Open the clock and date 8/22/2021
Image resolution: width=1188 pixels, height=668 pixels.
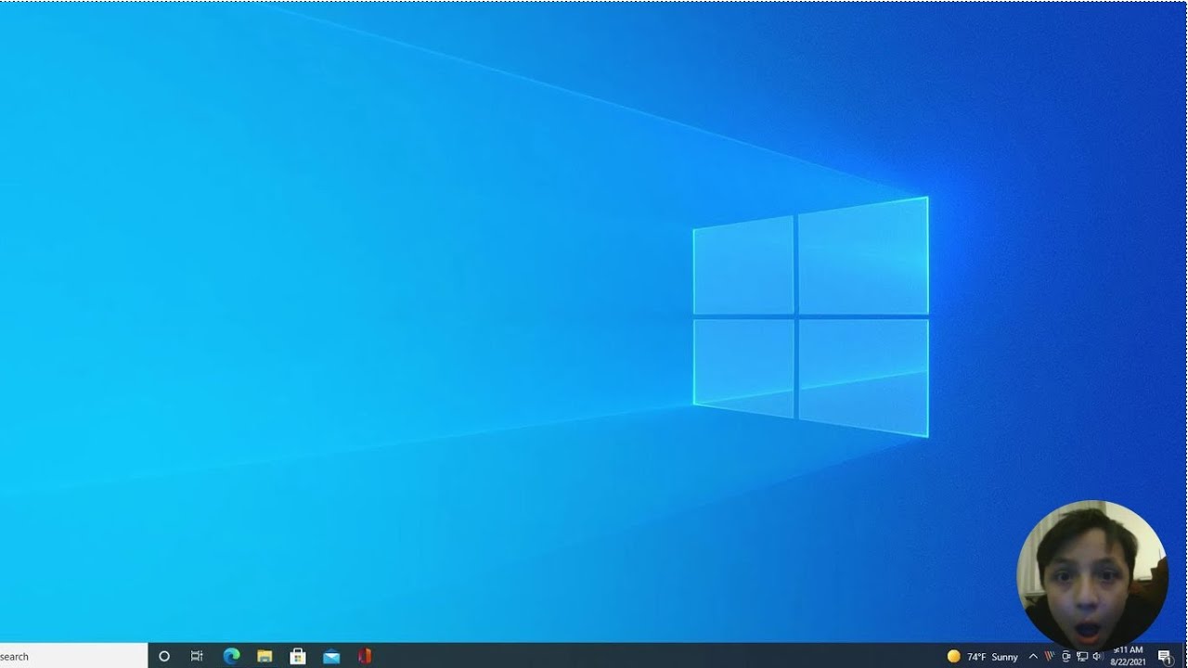click(x=1128, y=656)
